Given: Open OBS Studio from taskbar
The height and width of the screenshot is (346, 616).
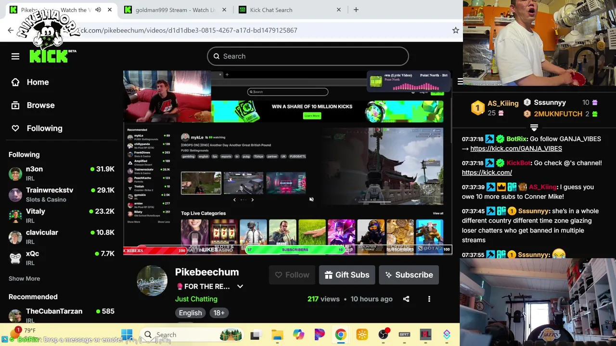Looking at the screenshot, I should (383, 334).
